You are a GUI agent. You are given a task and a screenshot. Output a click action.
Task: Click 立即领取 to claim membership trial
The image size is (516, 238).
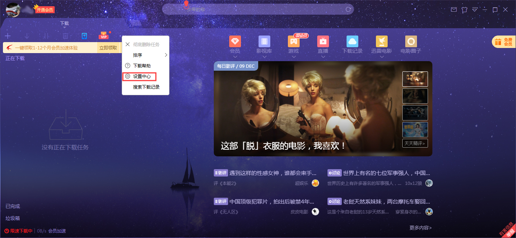click(x=109, y=48)
